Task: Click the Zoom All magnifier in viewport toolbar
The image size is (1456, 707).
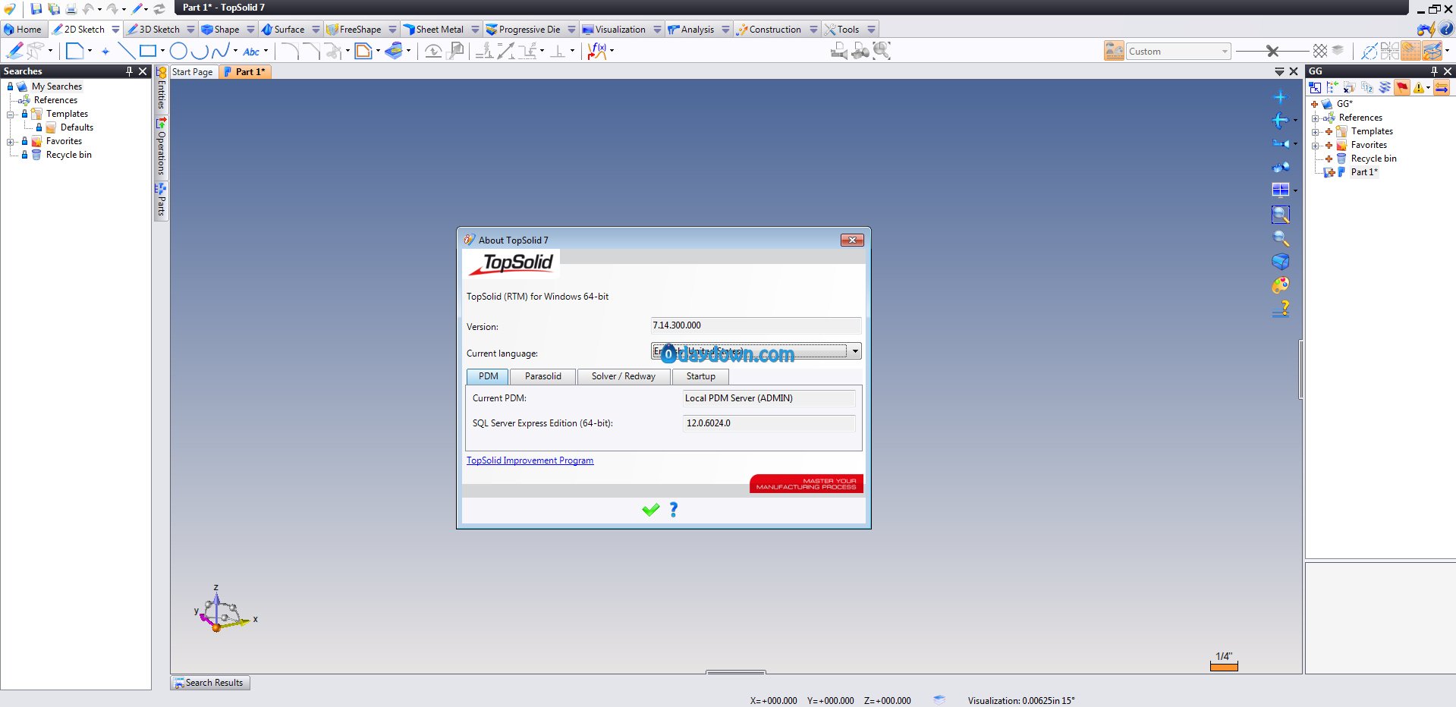Action: coord(1281,215)
